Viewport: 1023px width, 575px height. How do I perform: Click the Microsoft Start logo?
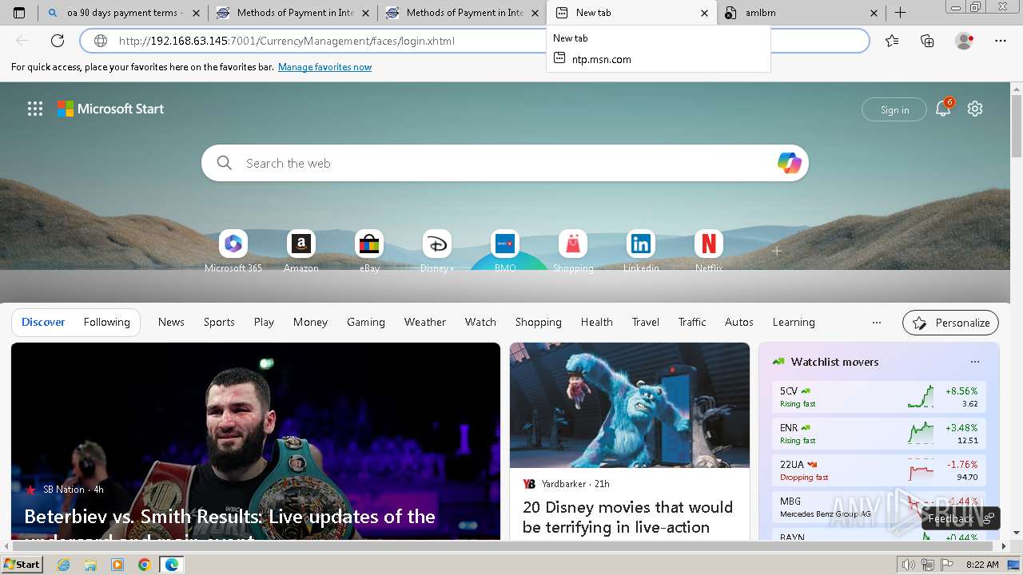tap(110, 109)
